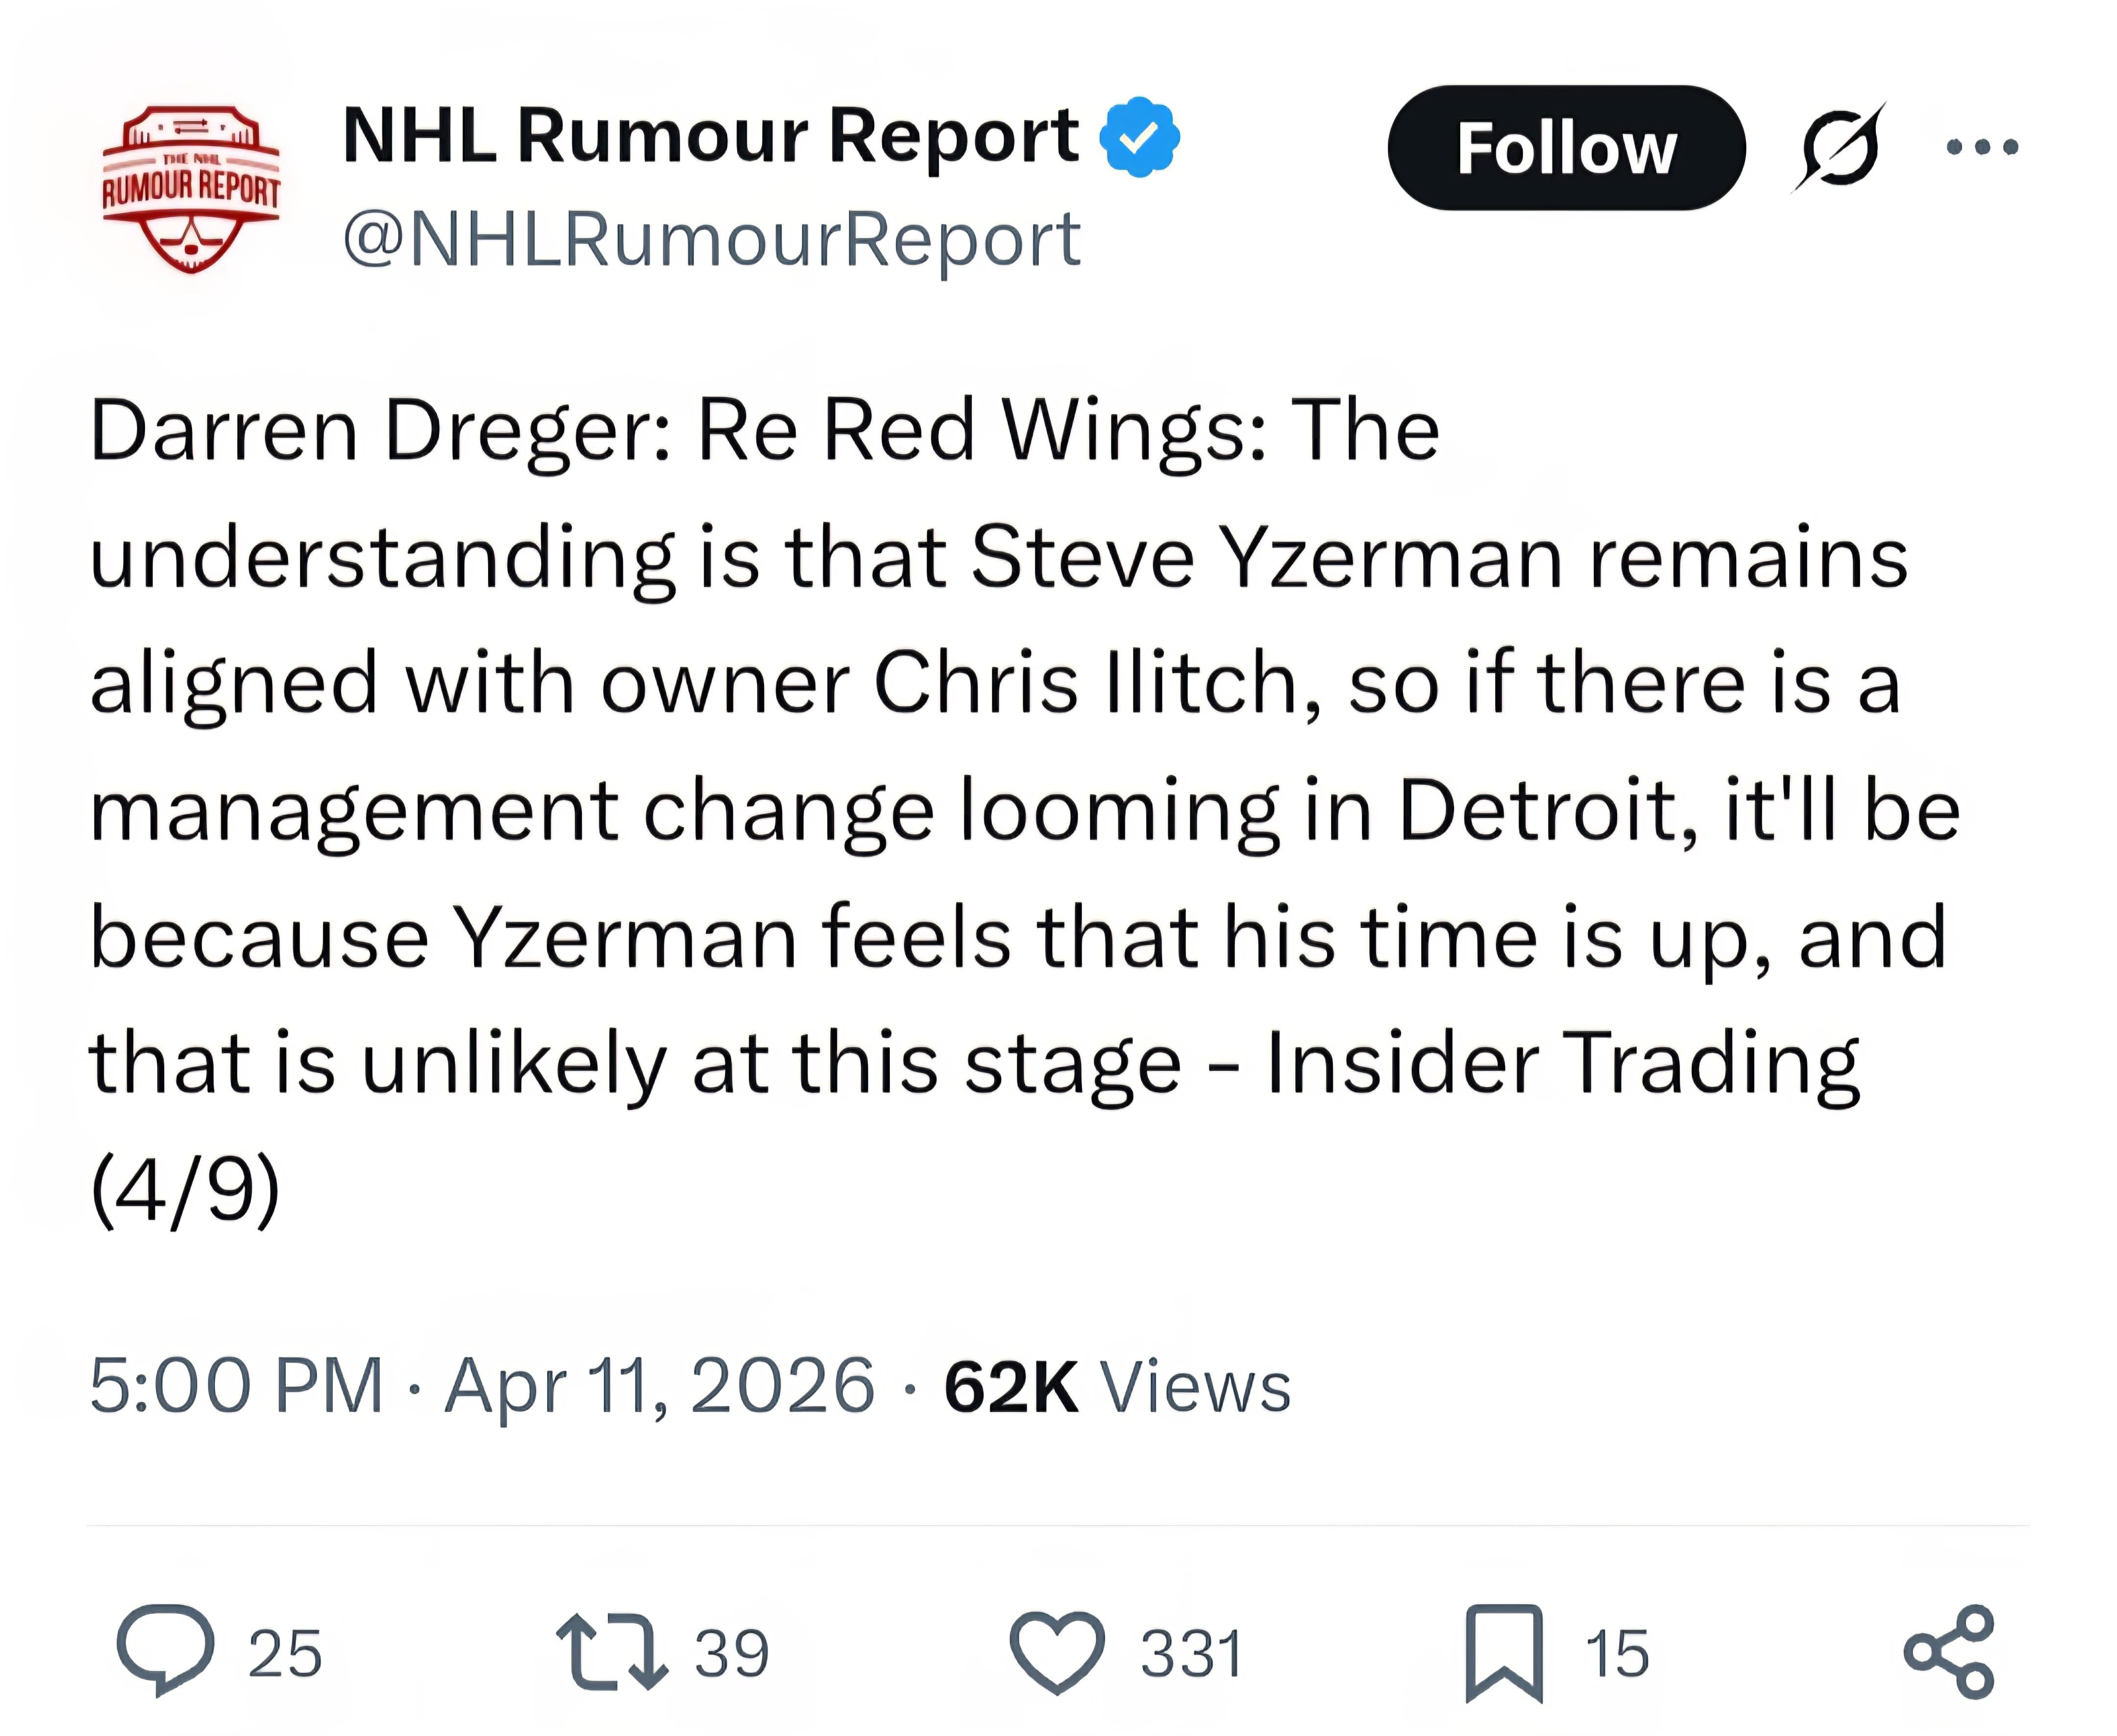Click the 39 reposts count
This screenshot has width=2117, height=1736.
732,1654
